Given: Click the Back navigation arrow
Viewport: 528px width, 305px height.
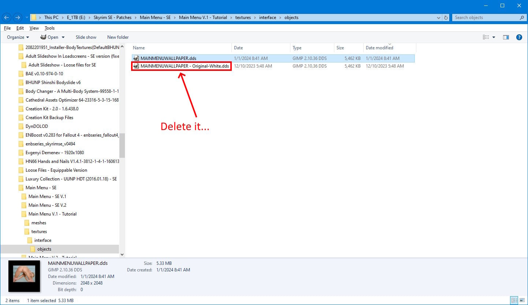Looking at the screenshot, I should (6, 17).
